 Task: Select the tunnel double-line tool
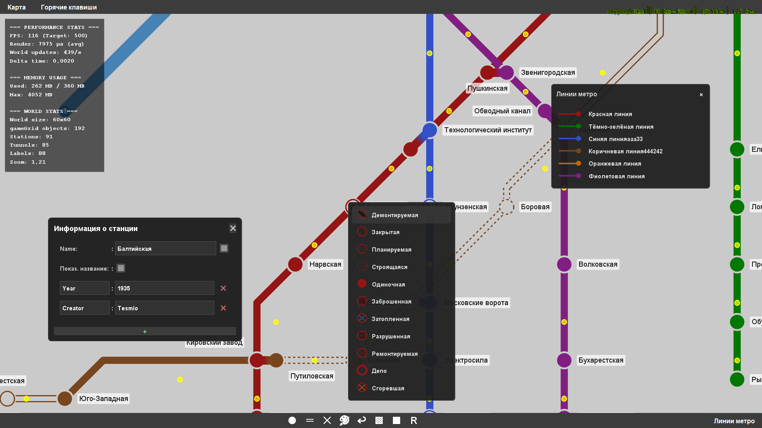(310, 420)
